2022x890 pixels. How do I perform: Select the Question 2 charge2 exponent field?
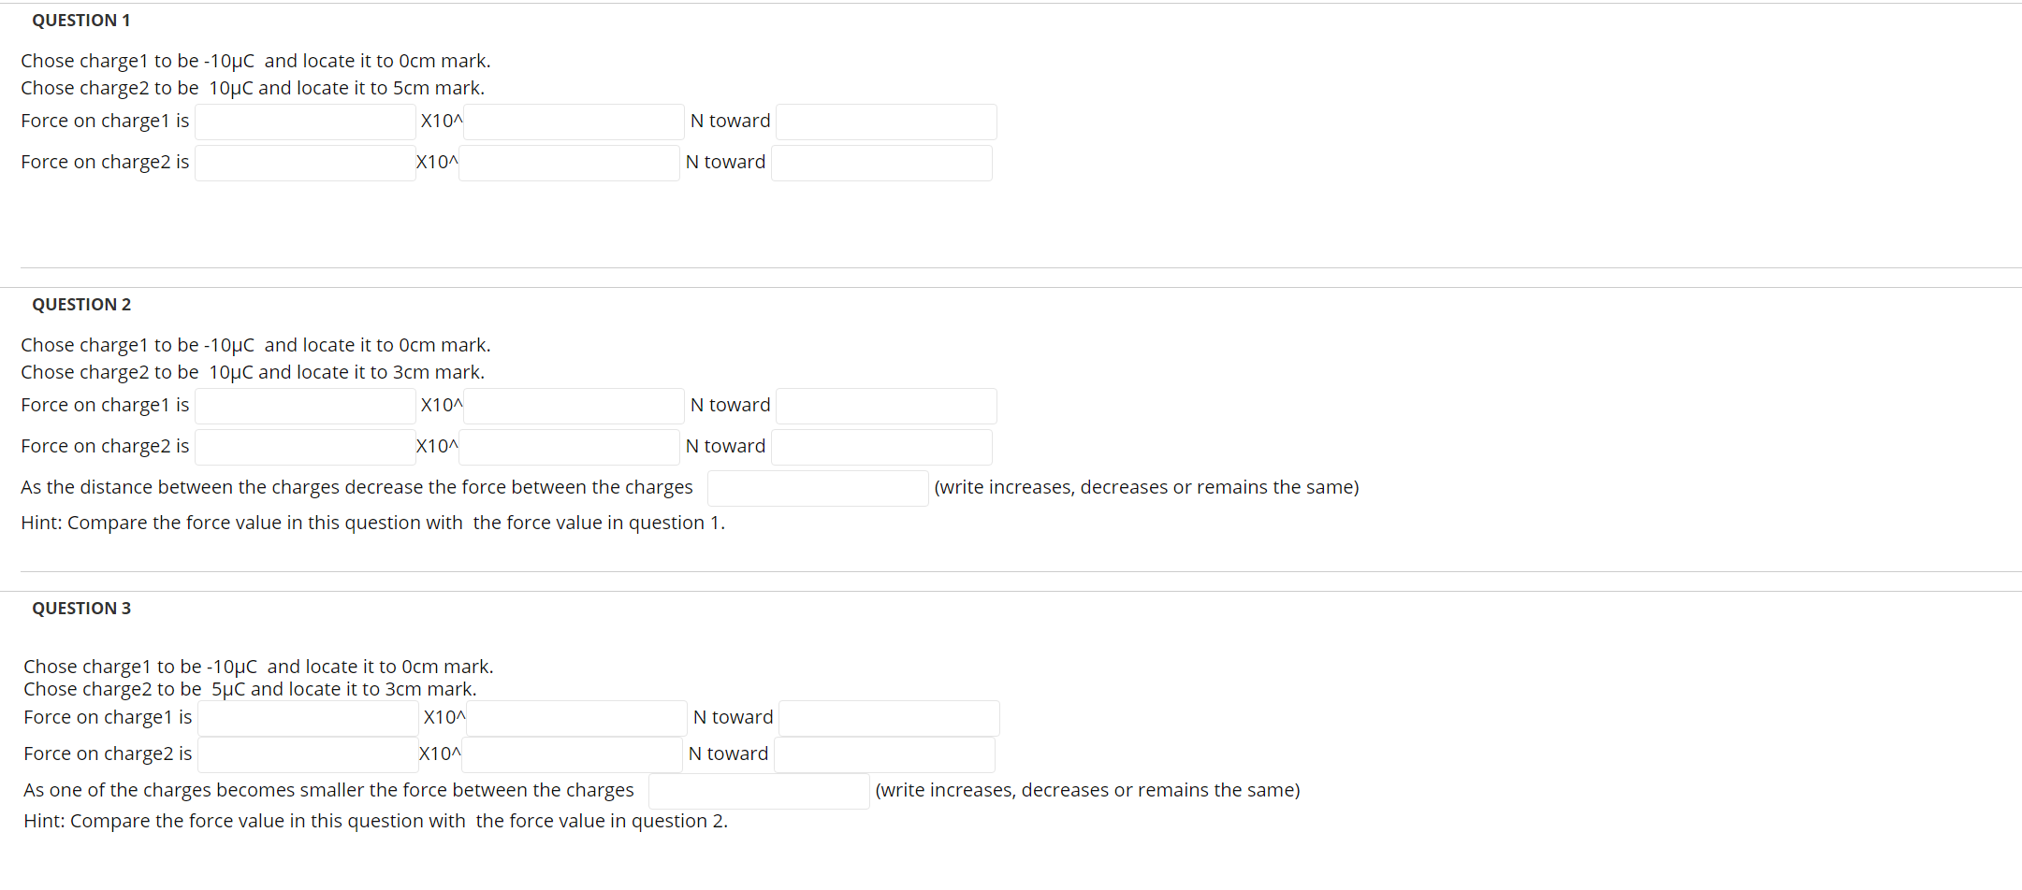pyautogui.click(x=567, y=447)
